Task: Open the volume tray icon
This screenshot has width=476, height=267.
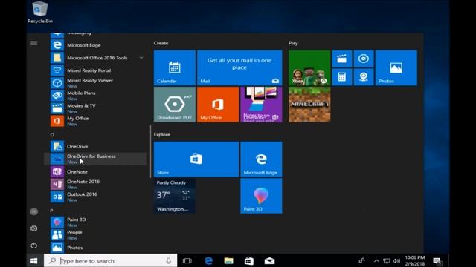Action: click(x=396, y=260)
